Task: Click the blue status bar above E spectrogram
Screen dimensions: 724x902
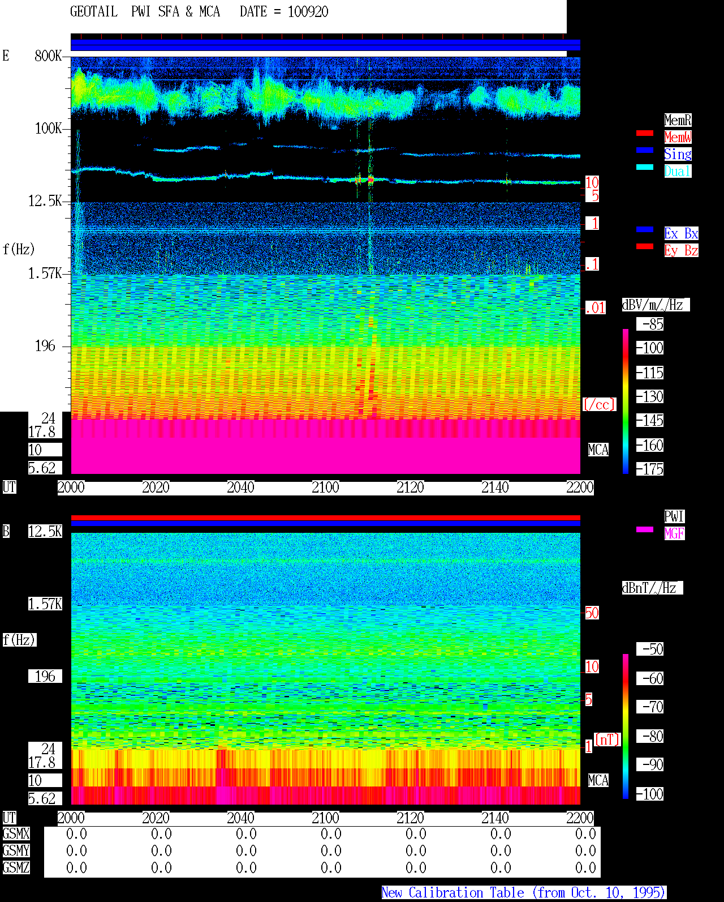Action: (325, 45)
